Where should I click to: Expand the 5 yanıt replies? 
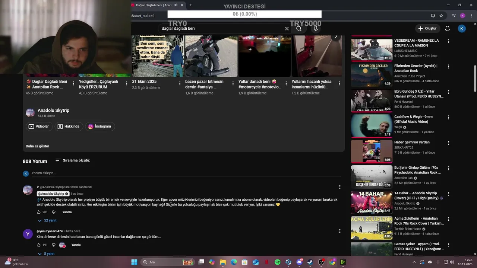pyautogui.click(x=46, y=253)
